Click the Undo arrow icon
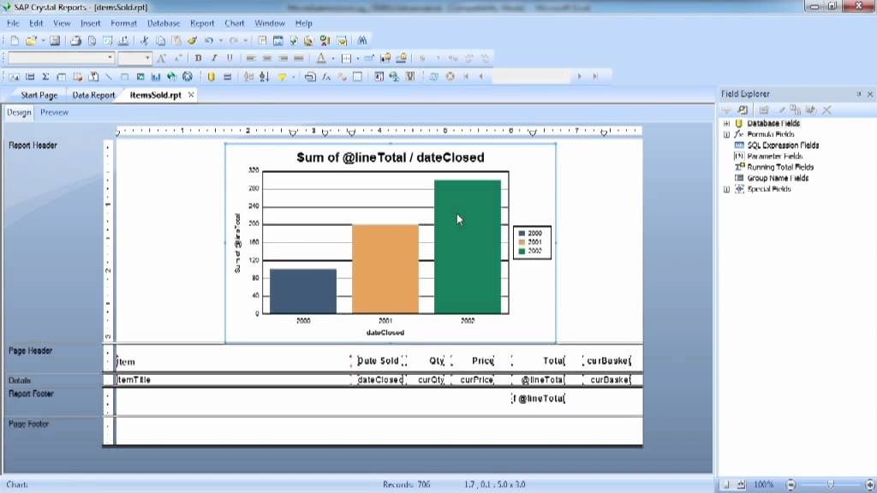This screenshot has width=877, height=493. pos(209,41)
